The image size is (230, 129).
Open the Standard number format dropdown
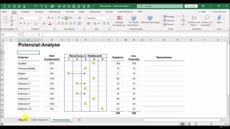(108, 18)
